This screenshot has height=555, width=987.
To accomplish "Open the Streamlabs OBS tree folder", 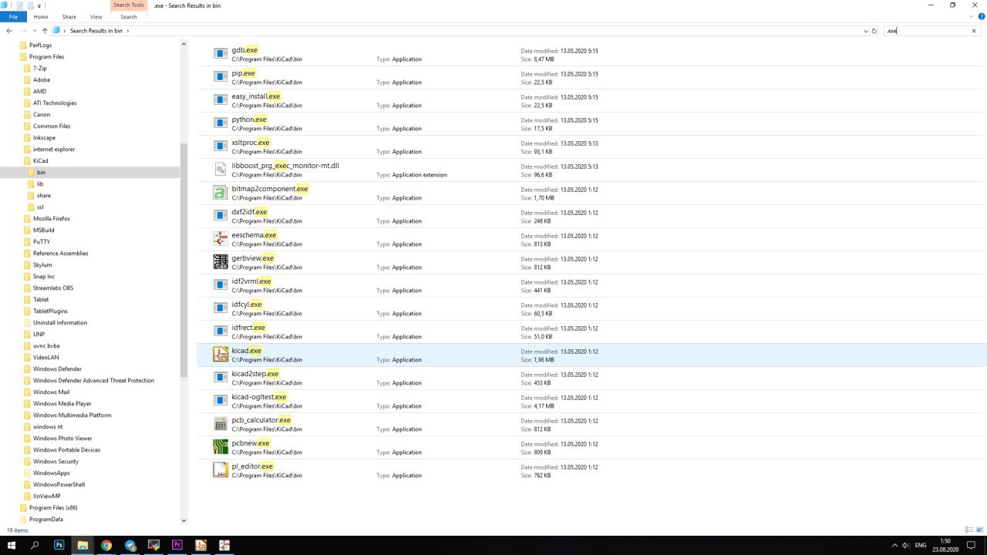I will click(x=53, y=288).
